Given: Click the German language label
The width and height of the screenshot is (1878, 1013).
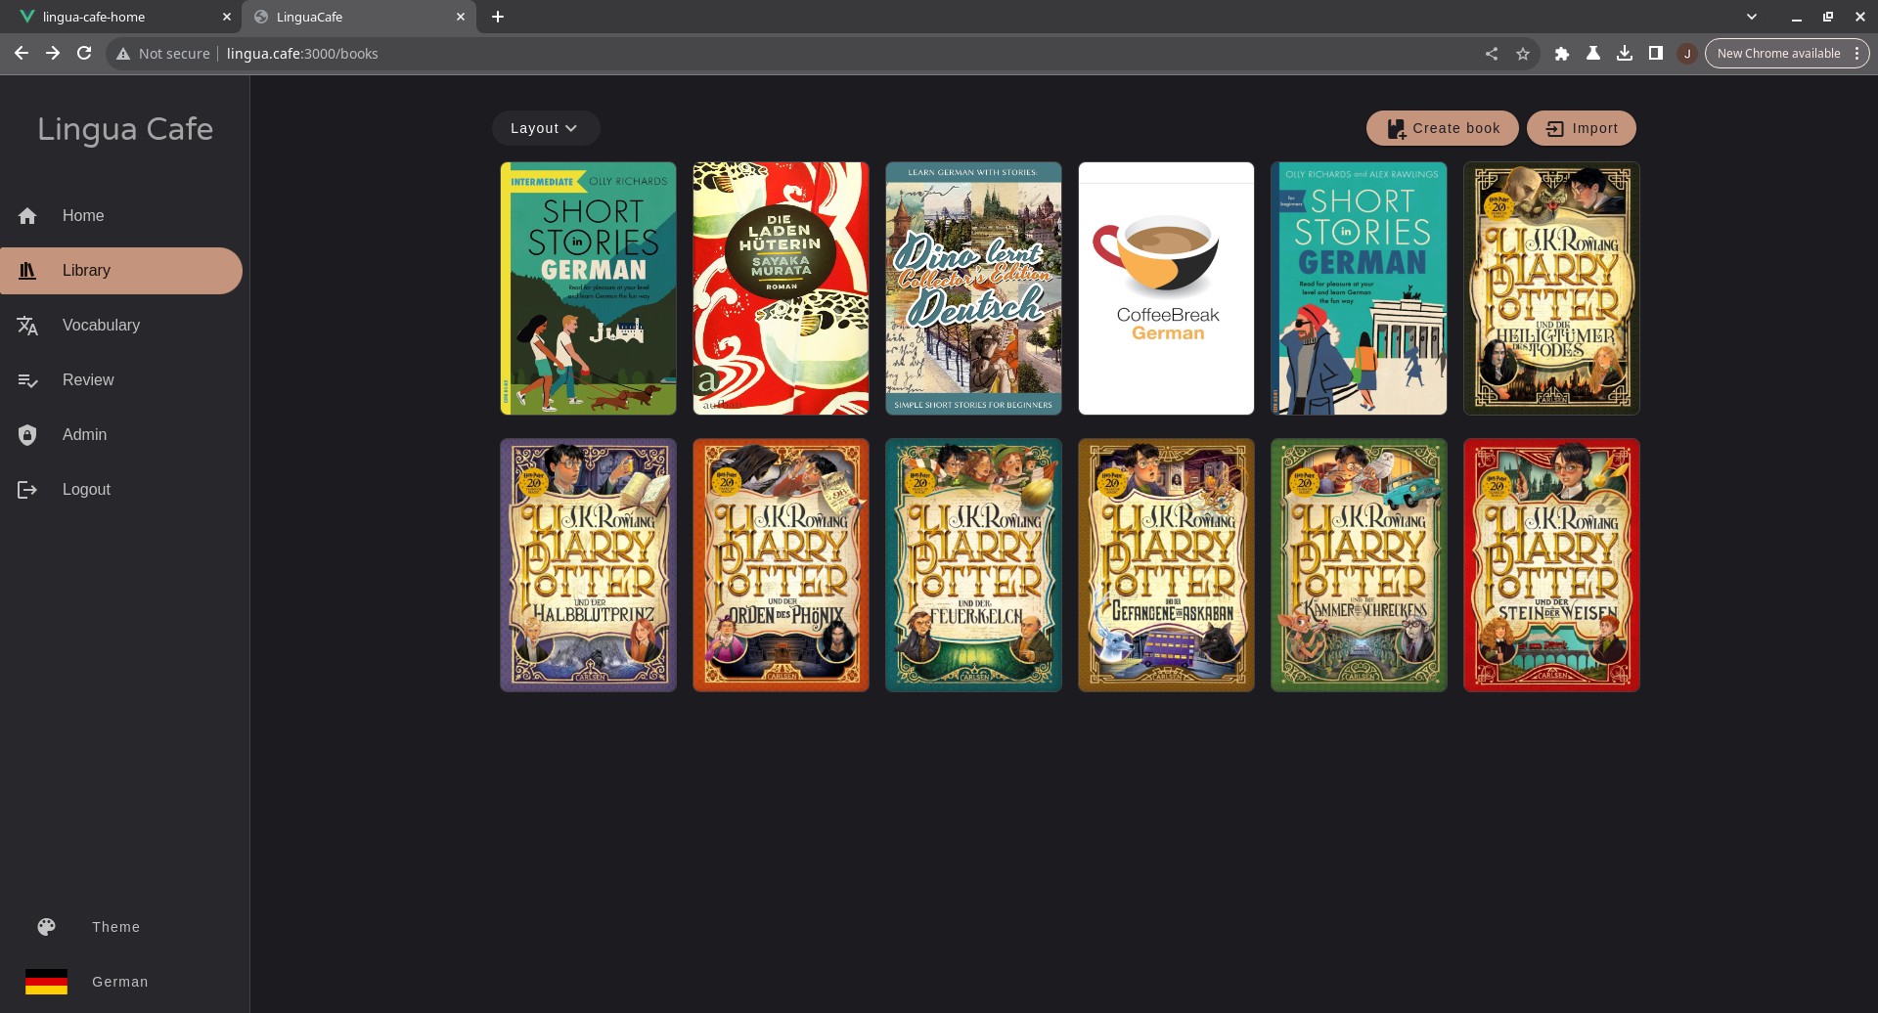Looking at the screenshot, I should tap(119, 982).
